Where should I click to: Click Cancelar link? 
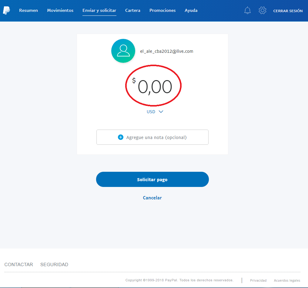(x=152, y=198)
